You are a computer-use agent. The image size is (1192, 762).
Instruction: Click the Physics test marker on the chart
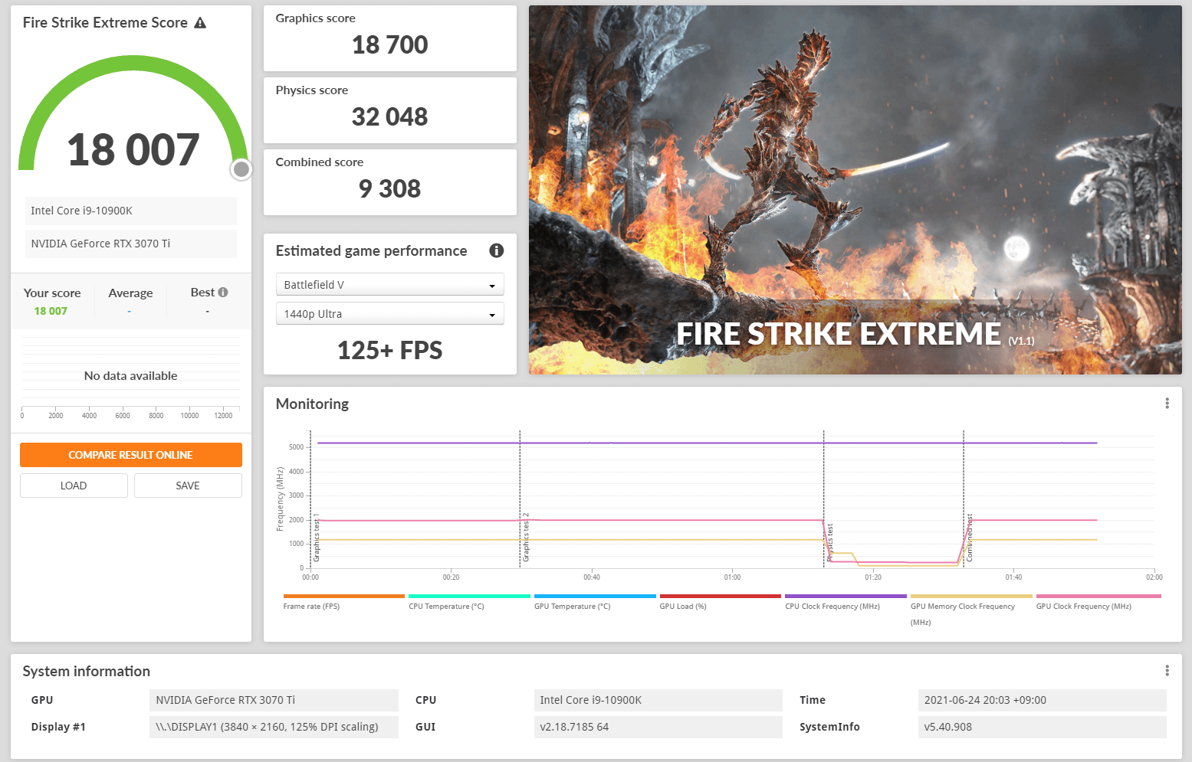coord(829,542)
